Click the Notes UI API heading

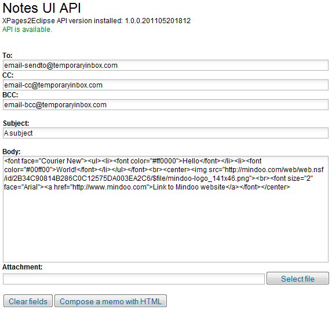click(x=42, y=8)
